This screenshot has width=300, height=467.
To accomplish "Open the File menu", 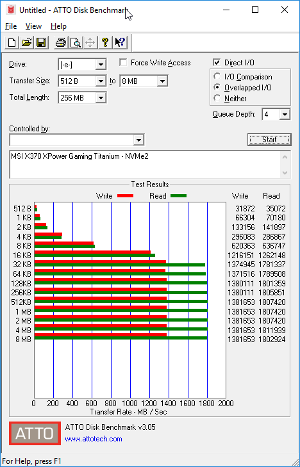I will 11,26.
